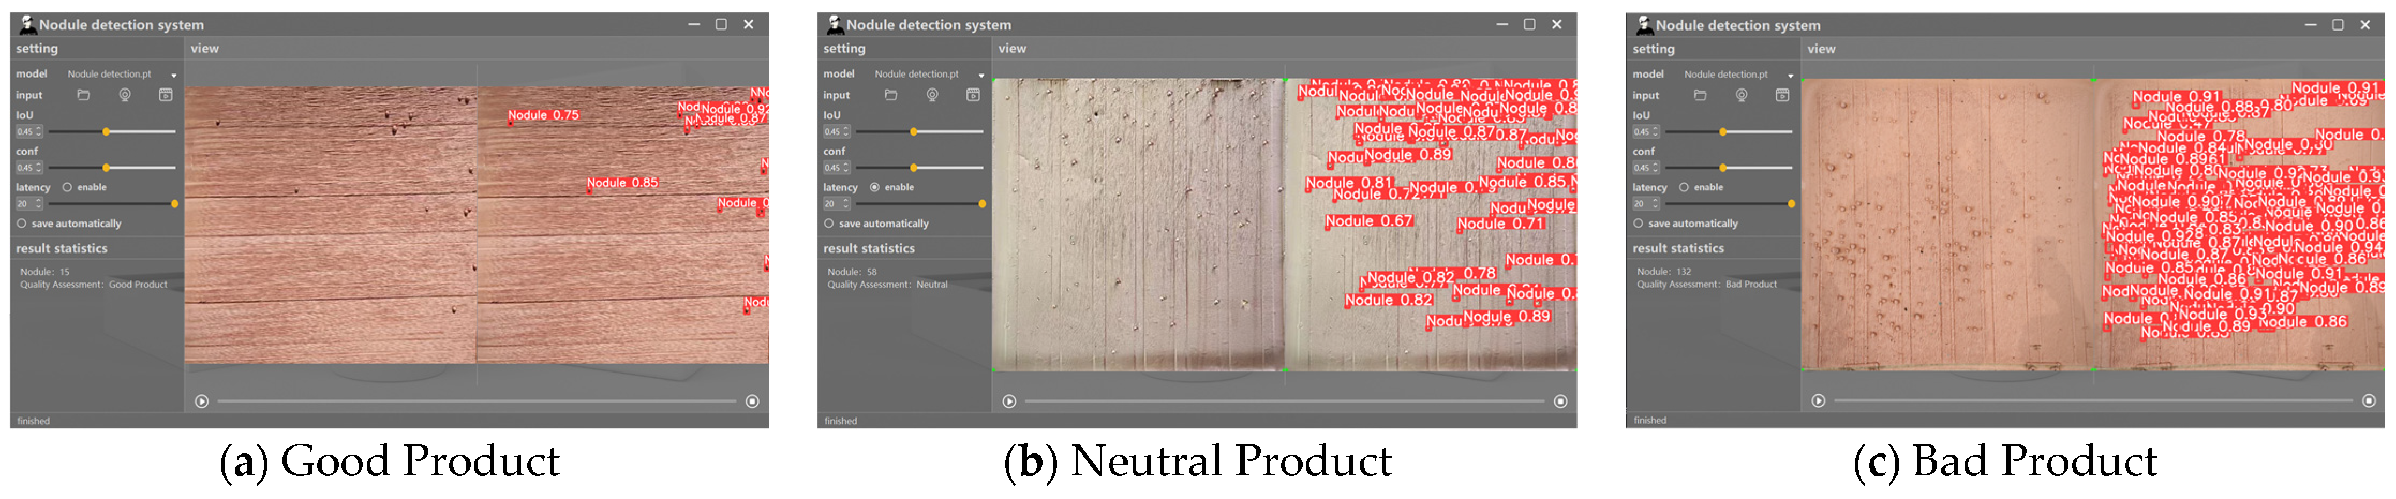
Task: Click the conf value box in the Neutral Product window
Action: click(x=836, y=168)
